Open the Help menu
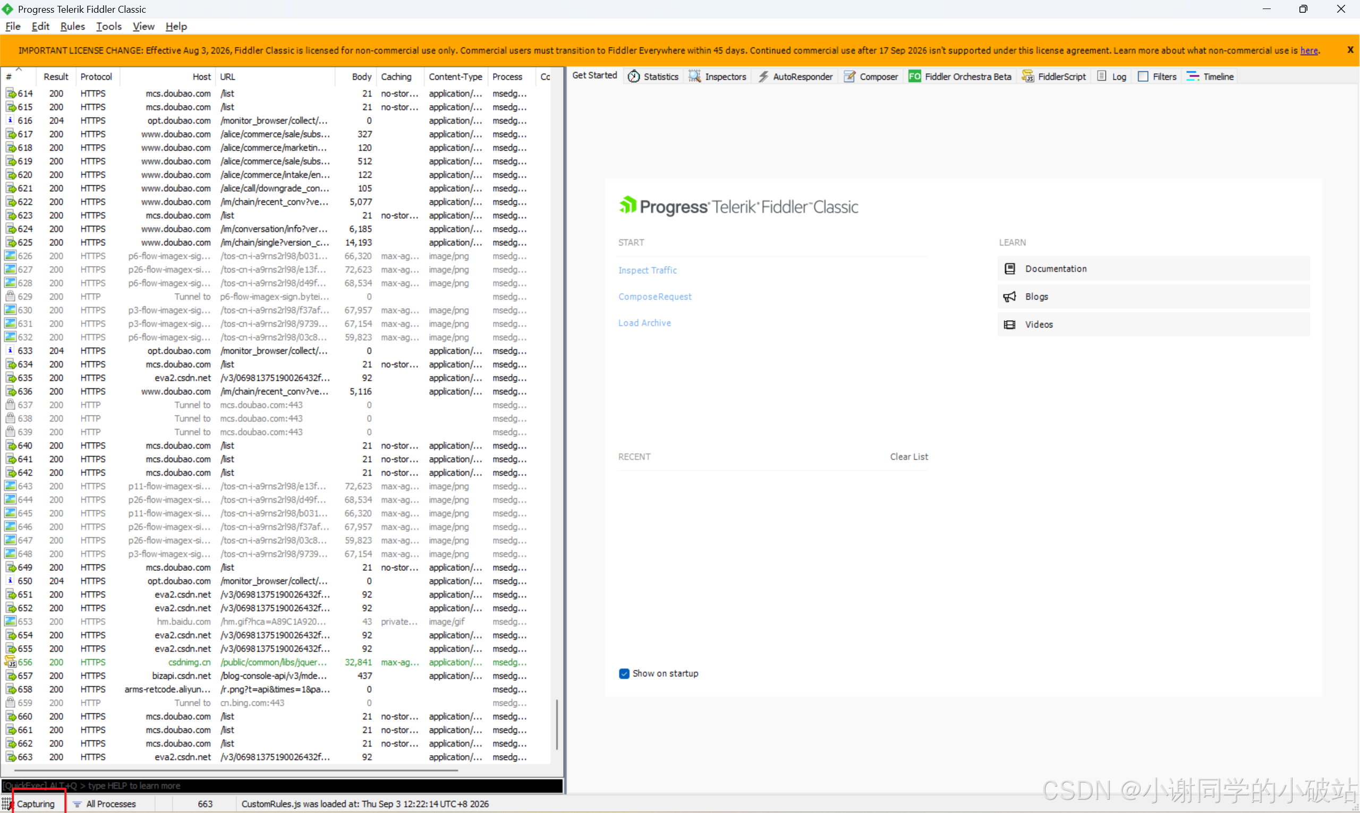The image size is (1360, 813). click(176, 27)
